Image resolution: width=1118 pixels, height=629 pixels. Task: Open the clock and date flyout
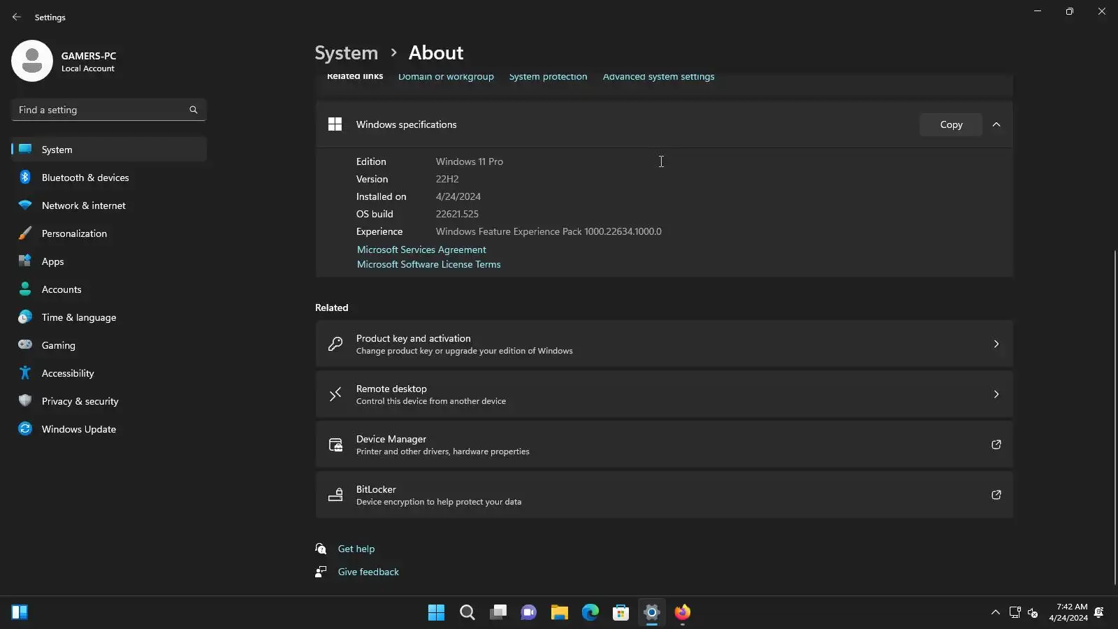(x=1068, y=612)
